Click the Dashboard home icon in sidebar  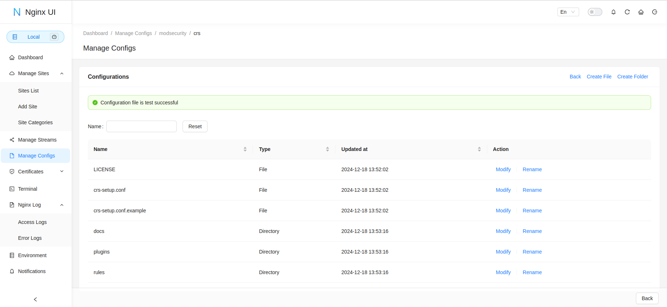click(12, 57)
